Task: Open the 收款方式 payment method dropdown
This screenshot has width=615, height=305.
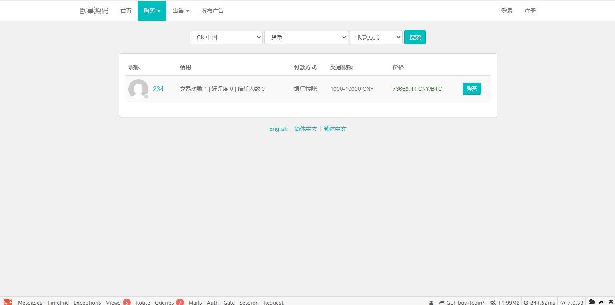Action: coord(376,37)
